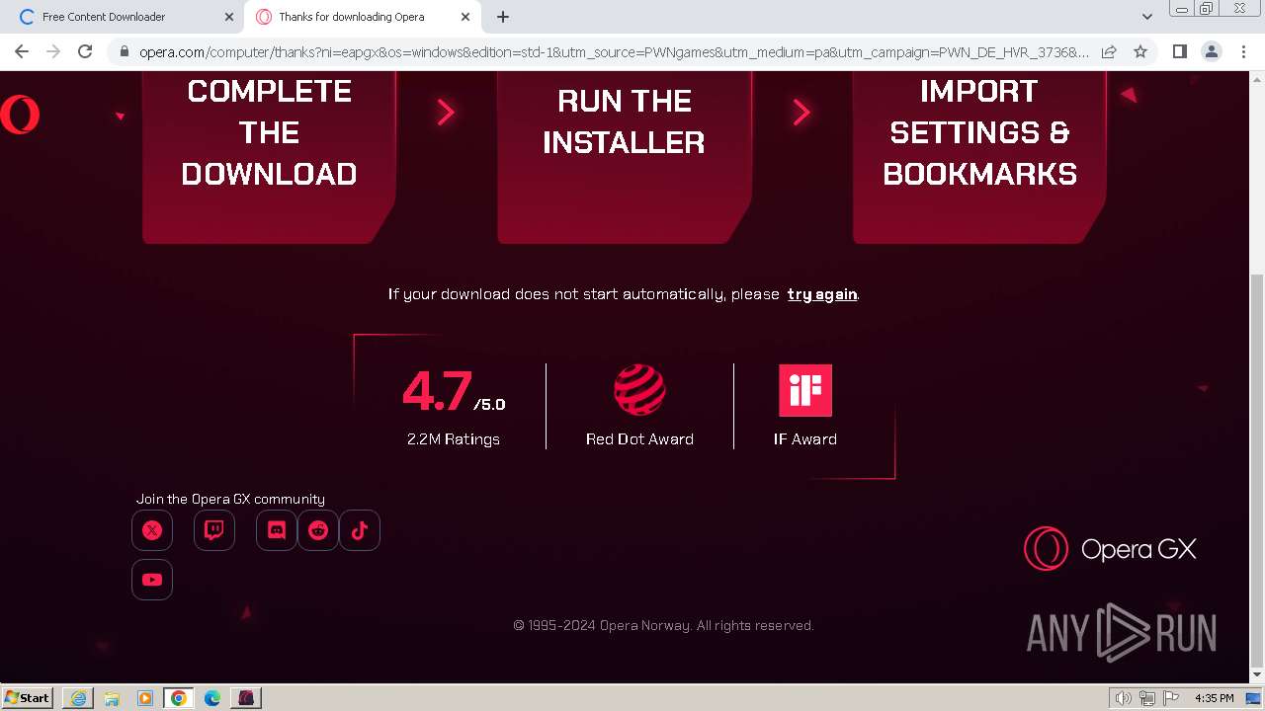Bookmark this page with star icon
This screenshot has width=1265, height=711.
click(x=1140, y=51)
